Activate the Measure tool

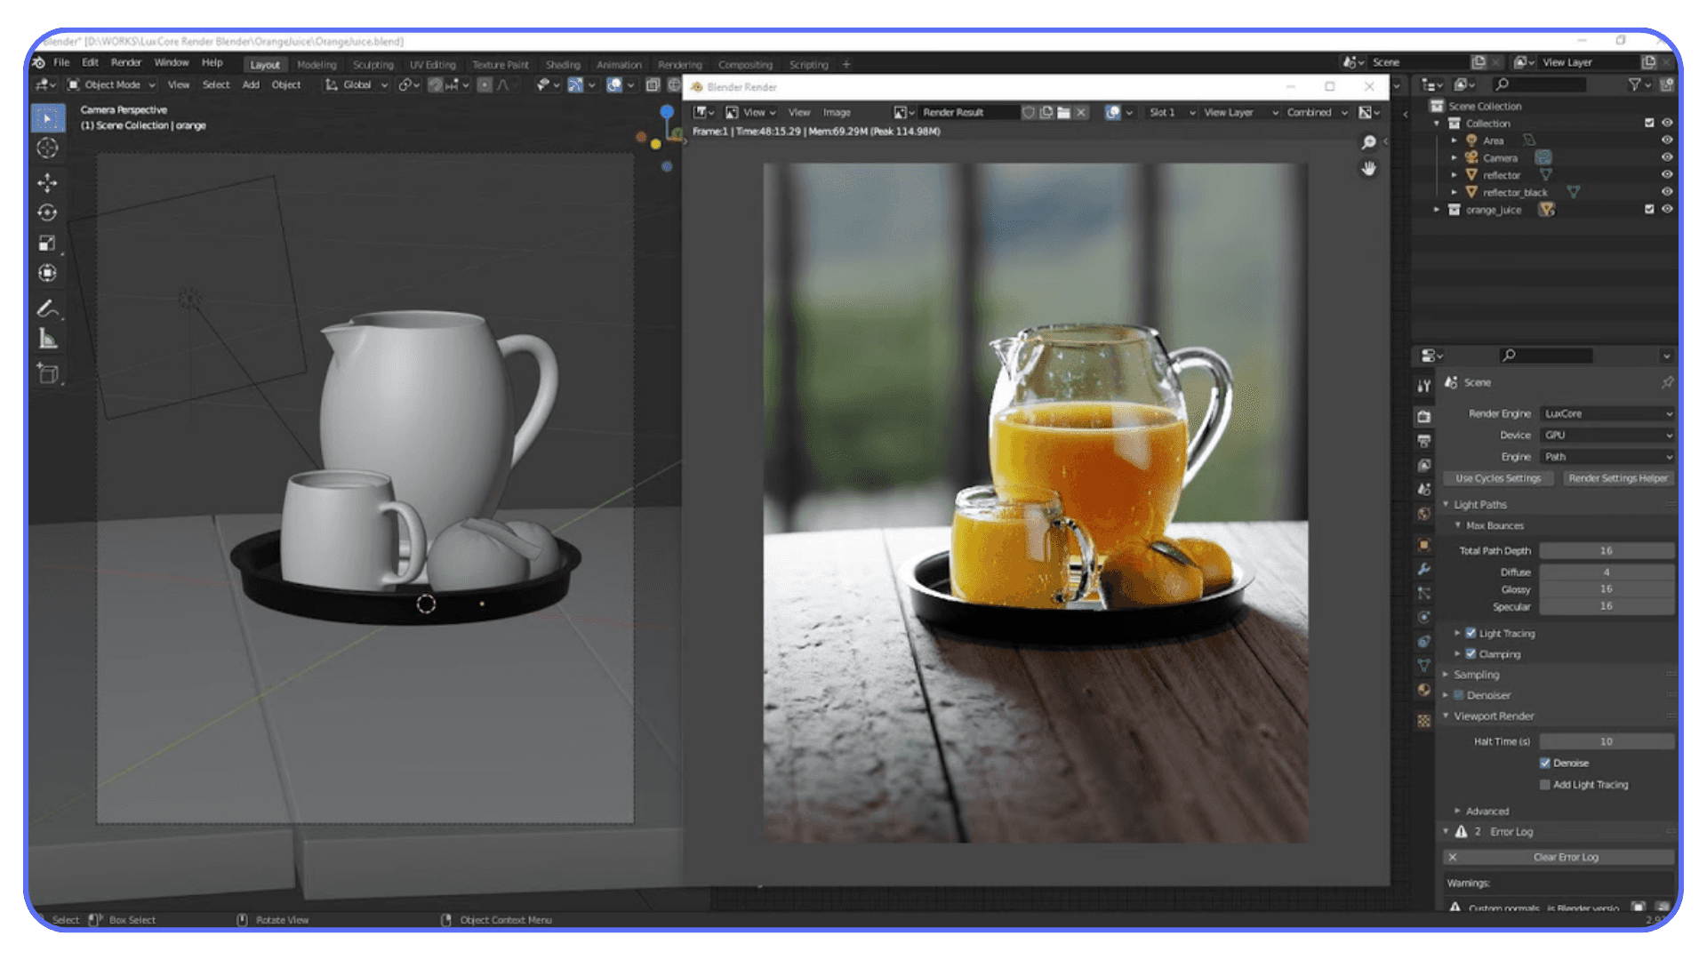[x=48, y=339]
